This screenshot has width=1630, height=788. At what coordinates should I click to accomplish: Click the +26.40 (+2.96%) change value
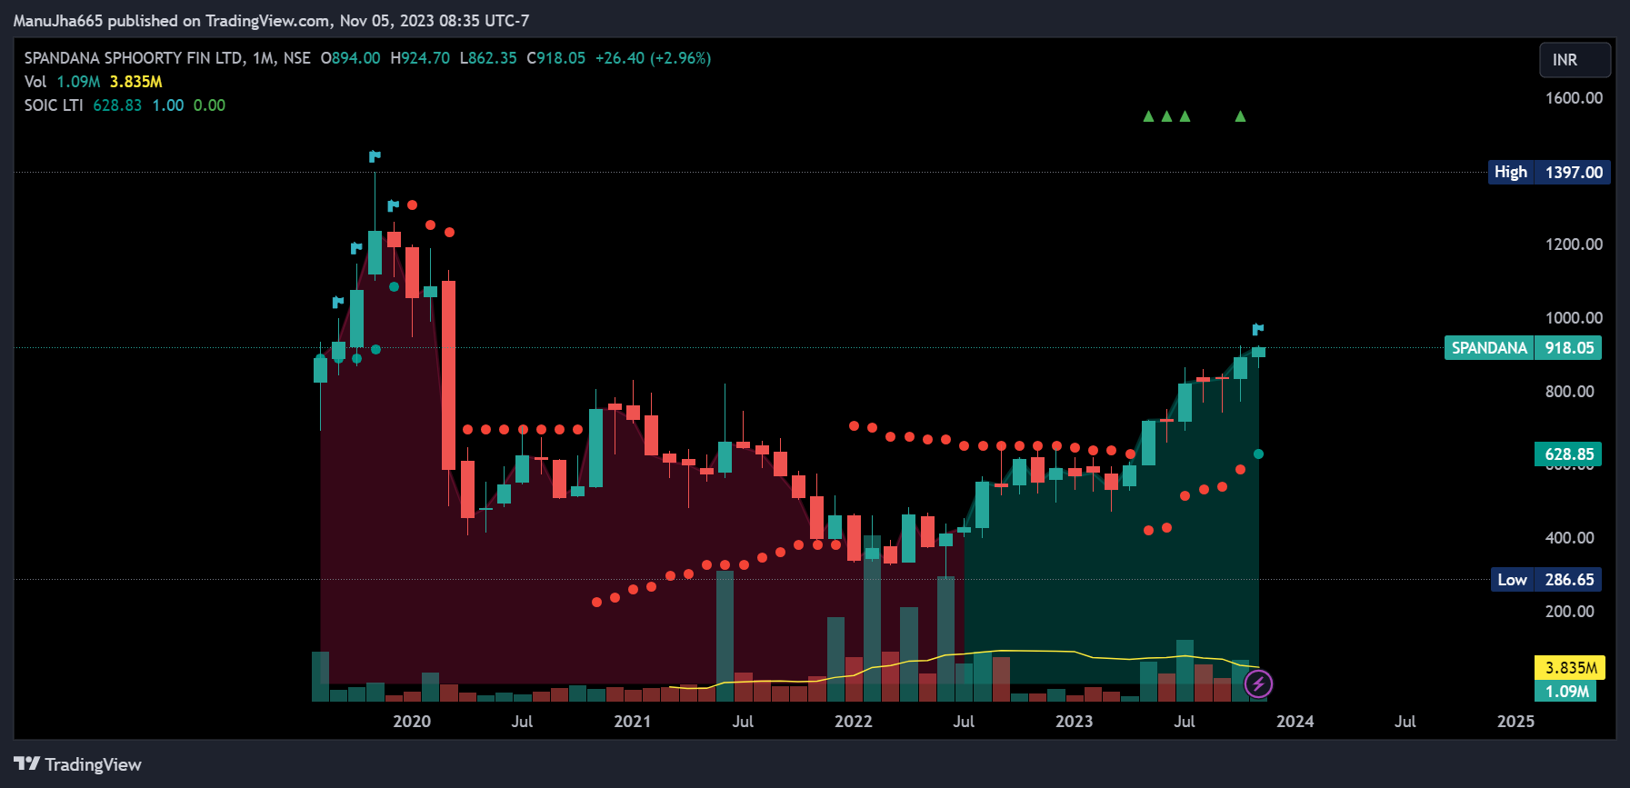[654, 58]
